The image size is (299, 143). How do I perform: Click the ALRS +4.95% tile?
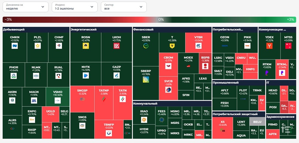pos(12,127)
